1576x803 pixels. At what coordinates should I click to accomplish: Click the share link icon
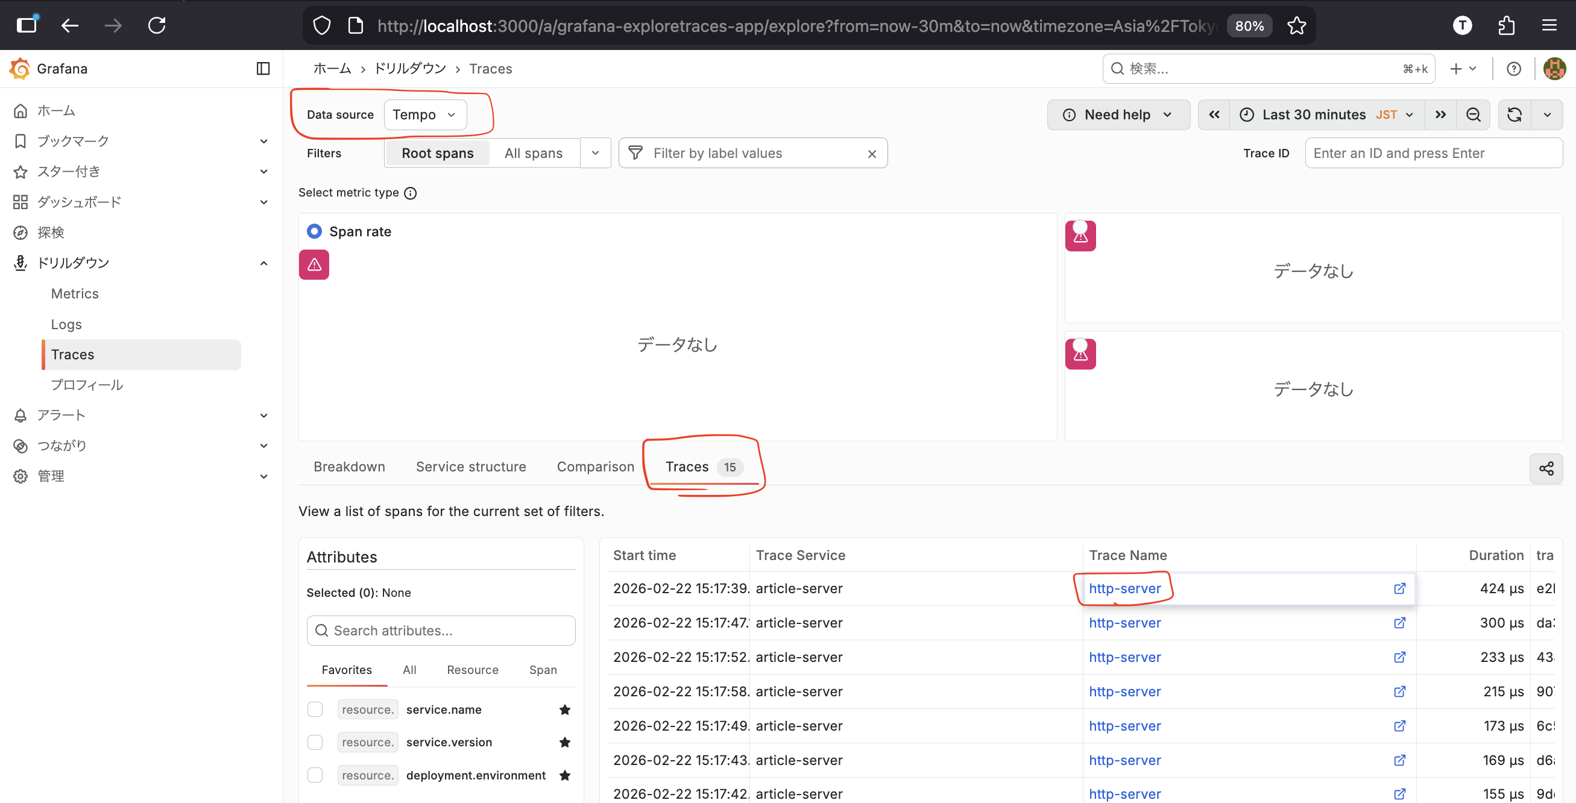(x=1546, y=468)
